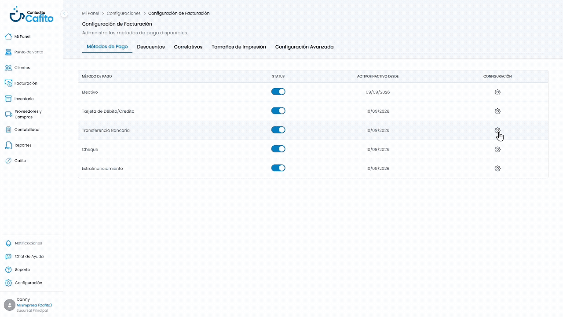Toggle Tarjeta de Débito/Credito status switch

278,111
